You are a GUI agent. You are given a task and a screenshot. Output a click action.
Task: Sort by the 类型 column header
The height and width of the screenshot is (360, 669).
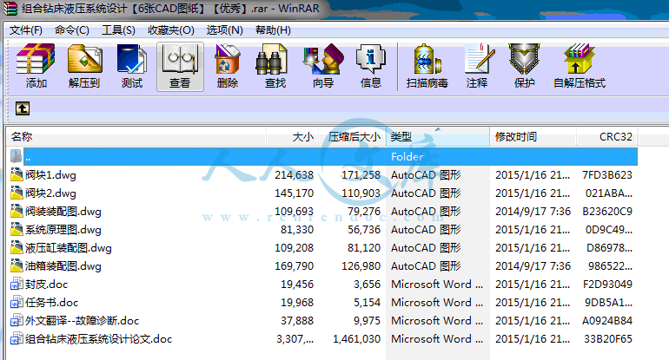(x=438, y=137)
